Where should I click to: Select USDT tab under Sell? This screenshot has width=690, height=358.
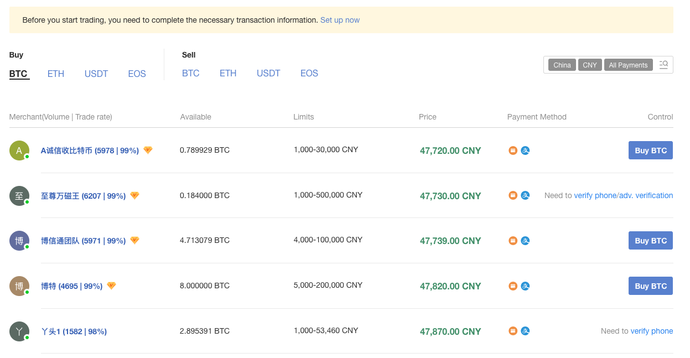[x=268, y=73]
